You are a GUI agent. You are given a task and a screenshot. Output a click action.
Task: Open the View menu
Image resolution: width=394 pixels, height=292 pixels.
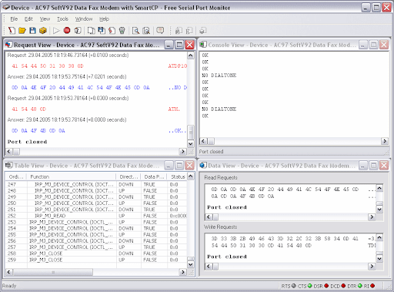(x=45, y=19)
